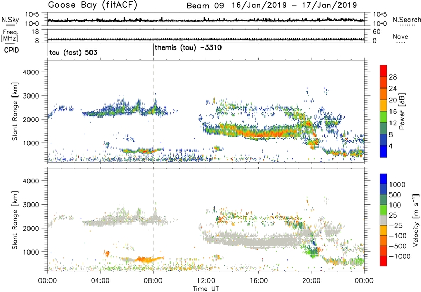This screenshot has height=292, width=421.
Task: Click the '20:00' time axis tick label
Action: (312, 281)
